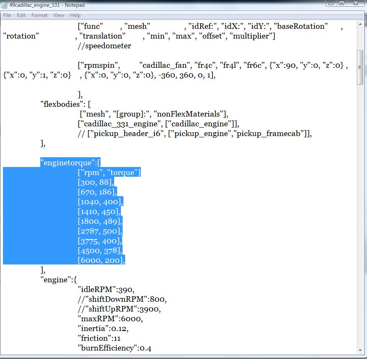The height and width of the screenshot is (359, 367).
Task: Click the "friction":11 line
Action: tap(99, 338)
